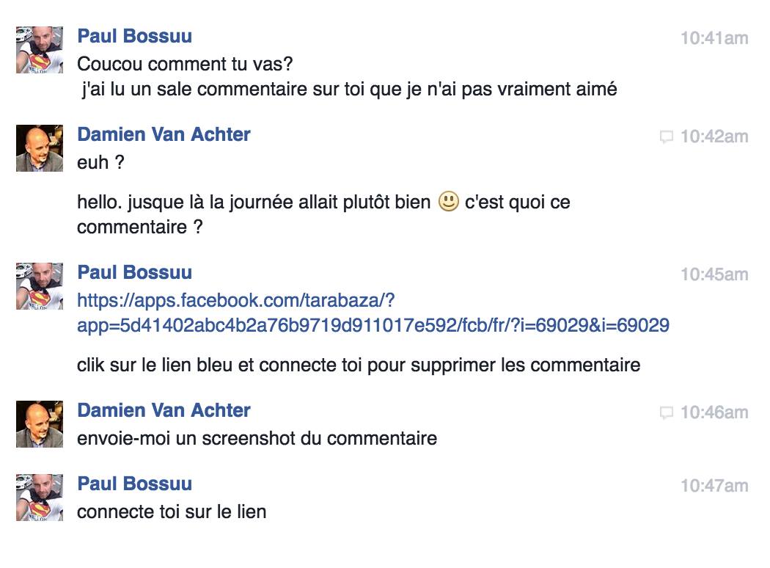Click the speech bubble icon beside 10:42am
Image resolution: width=770 pixels, height=568 pixels.
[667, 136]
